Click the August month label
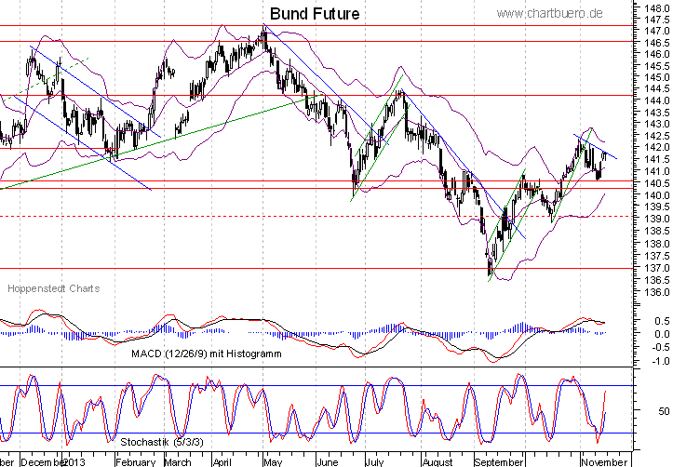 click(x=437, y=462)
